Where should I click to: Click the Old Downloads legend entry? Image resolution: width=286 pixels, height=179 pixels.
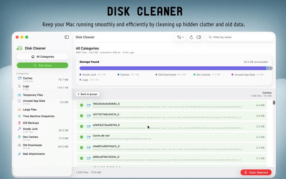coord(171,74)
